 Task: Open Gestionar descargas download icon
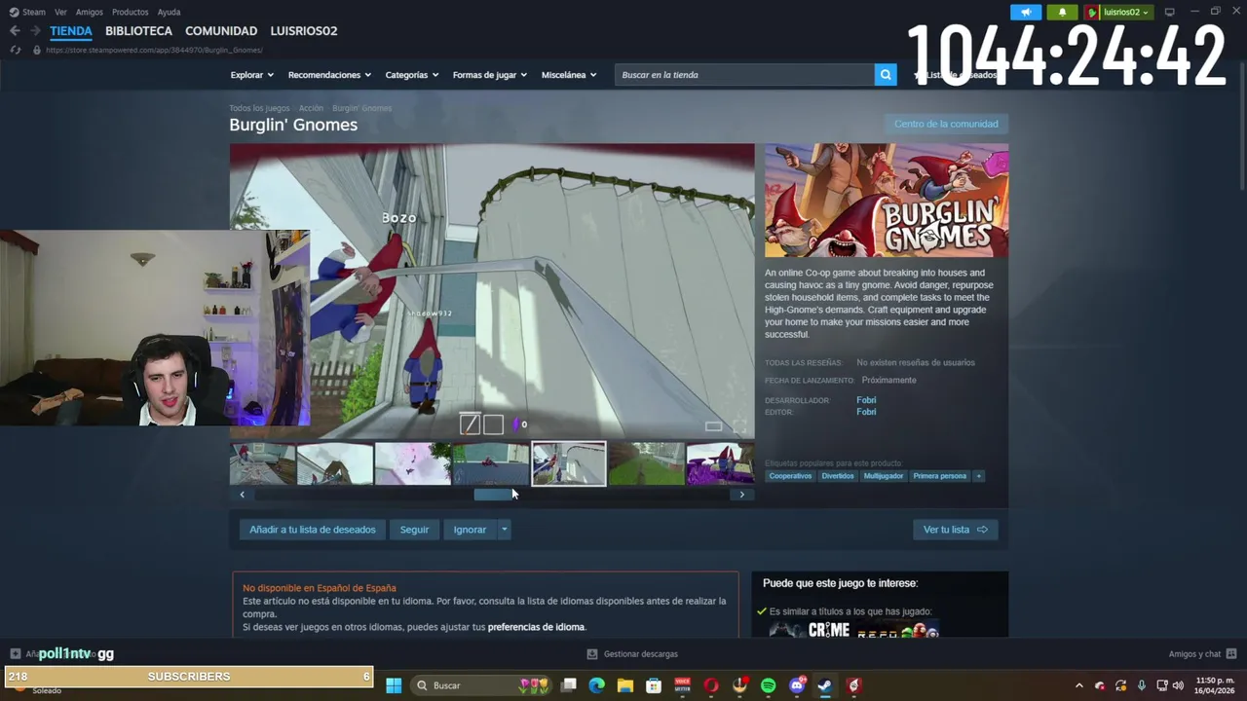click(x=592, y=654)
